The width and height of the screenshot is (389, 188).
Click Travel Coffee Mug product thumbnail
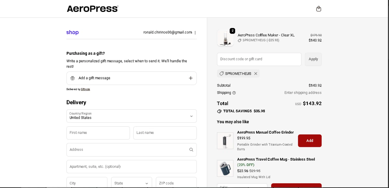coord(225,168)
